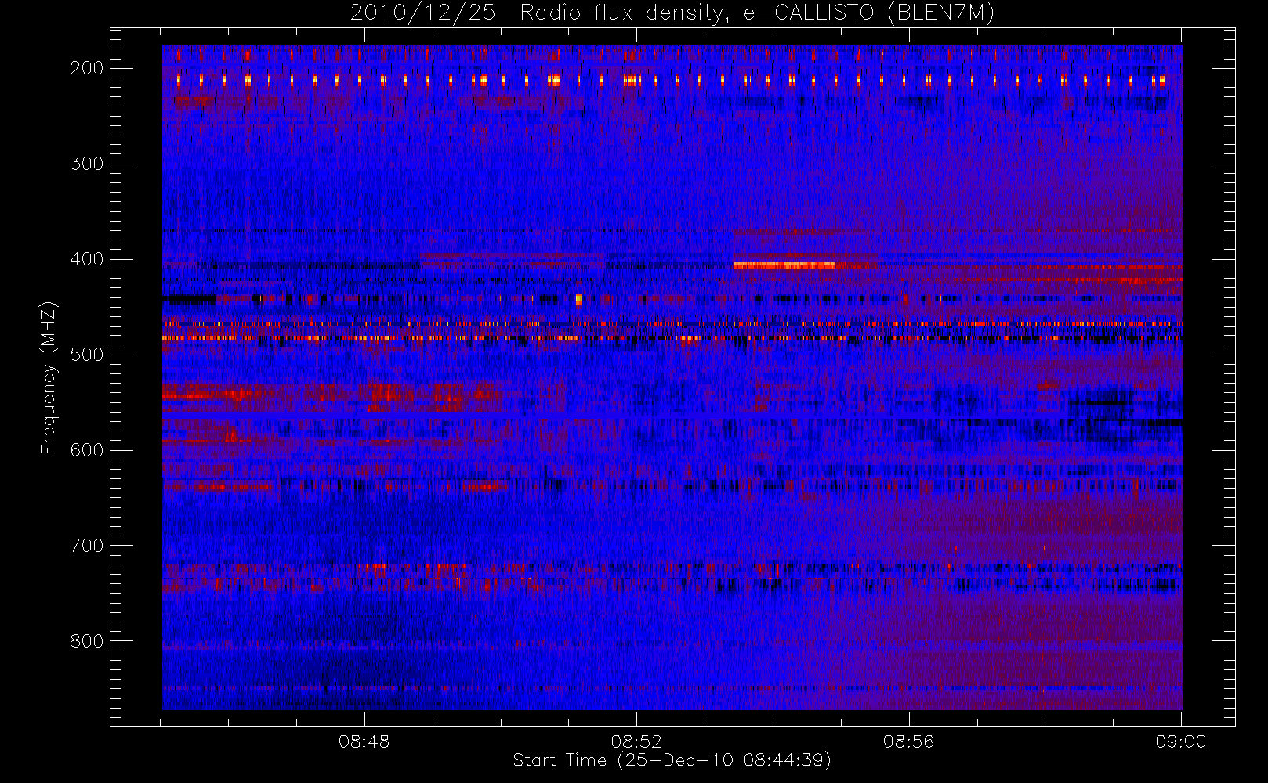Screen dimensions: 1268x783
Task: Click the 600 MHz frequency tick label
Action: [87, 450]
